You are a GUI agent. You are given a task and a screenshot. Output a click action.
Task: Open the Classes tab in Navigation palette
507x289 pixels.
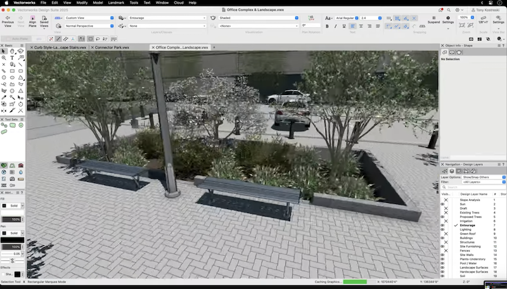click(445, 171)
